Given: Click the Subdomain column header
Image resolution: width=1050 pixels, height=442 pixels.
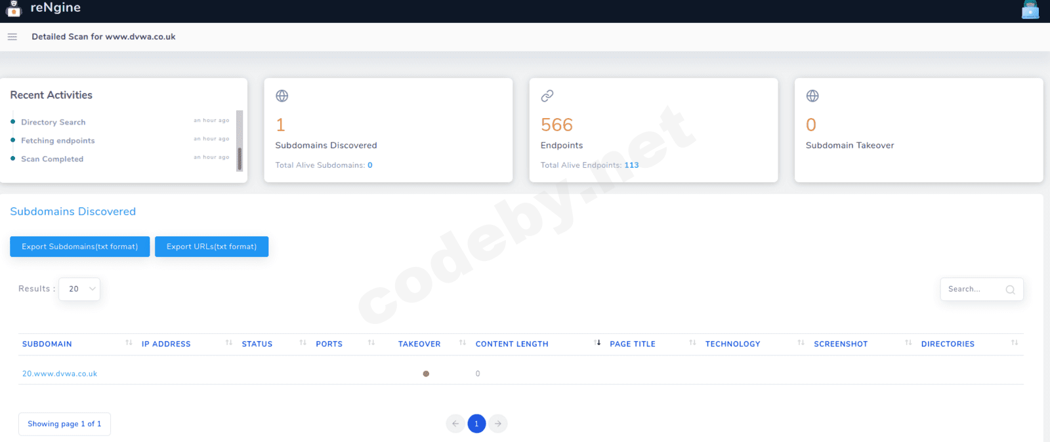Looking at the screenshot, I should click(47, 344).
